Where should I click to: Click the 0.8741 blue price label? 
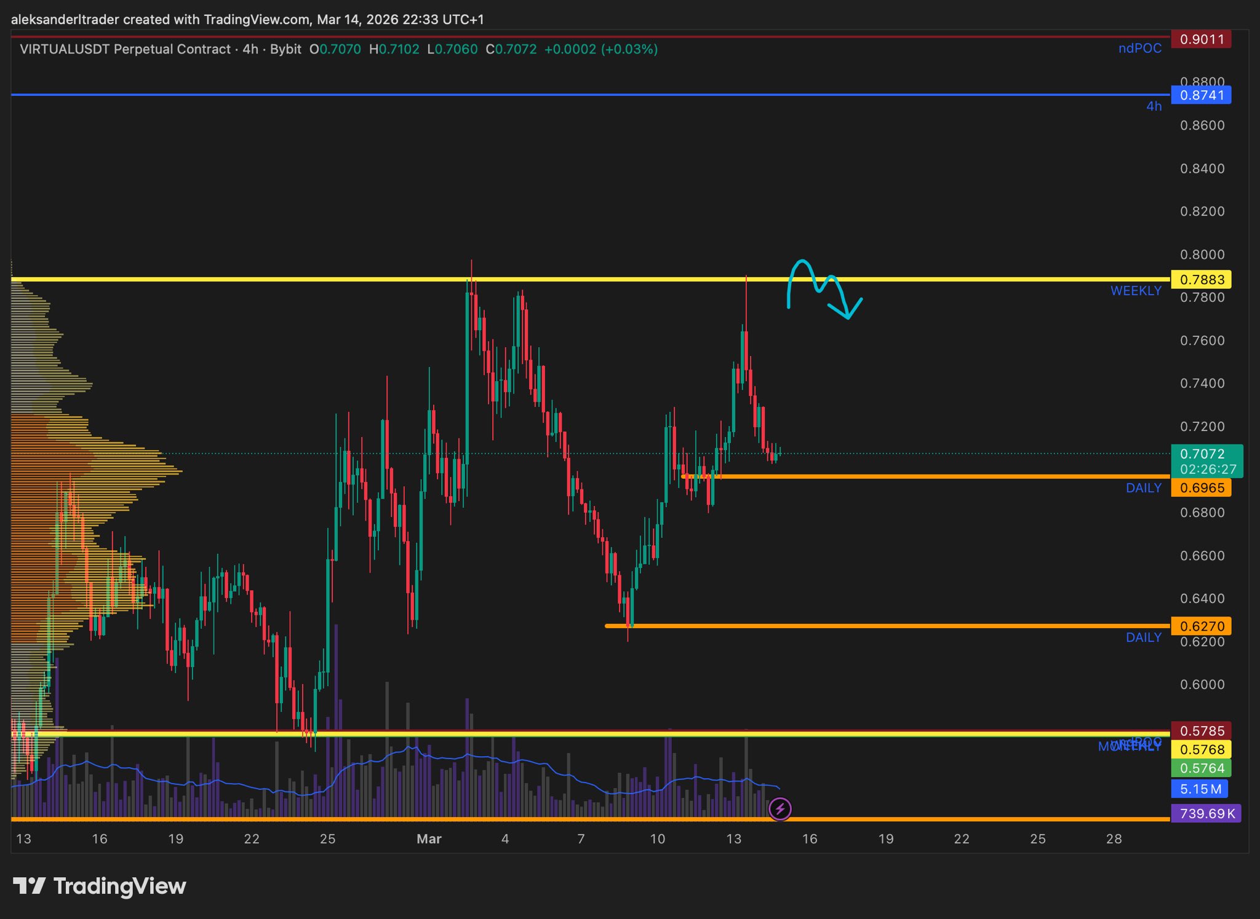point(1201,95)
